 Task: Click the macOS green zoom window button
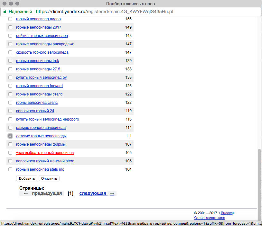(x=18, y=4)
